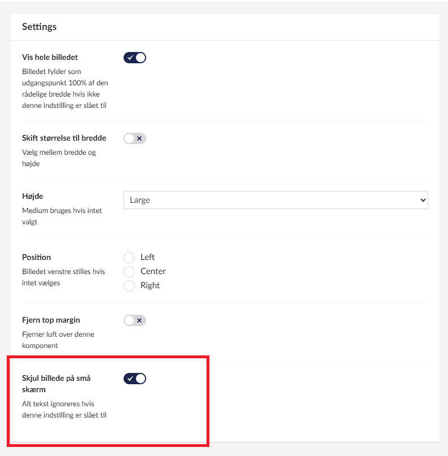The height and width of the screenshot is (456, 448).
Task: Click the Position setting label
Action: pos(37,257)
